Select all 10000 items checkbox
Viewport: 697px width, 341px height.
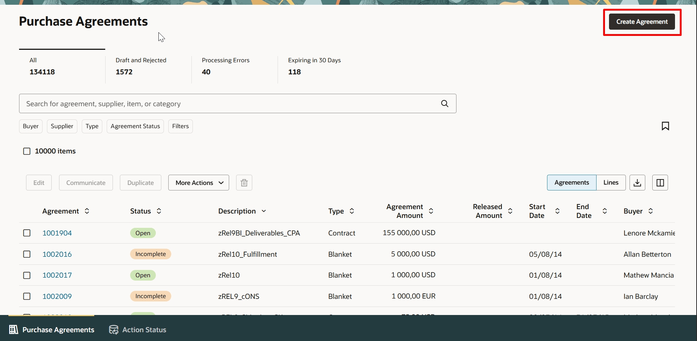pos(27,151)
